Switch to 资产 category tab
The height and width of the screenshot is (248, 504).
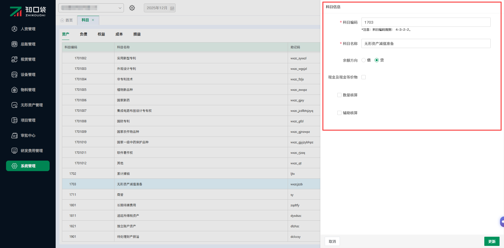66,34
